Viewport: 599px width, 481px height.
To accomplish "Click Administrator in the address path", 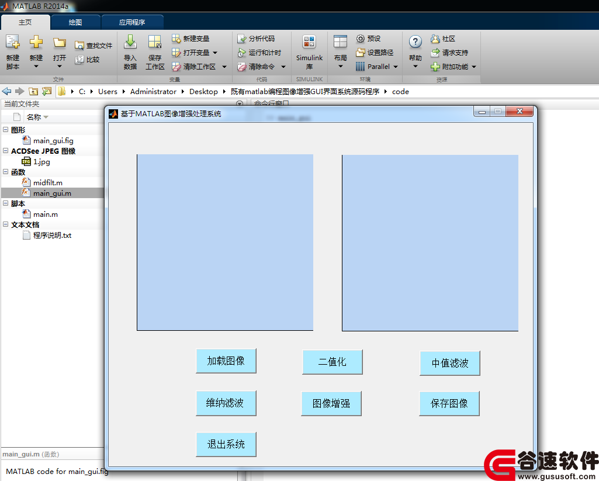I will [x=153, y=91].
